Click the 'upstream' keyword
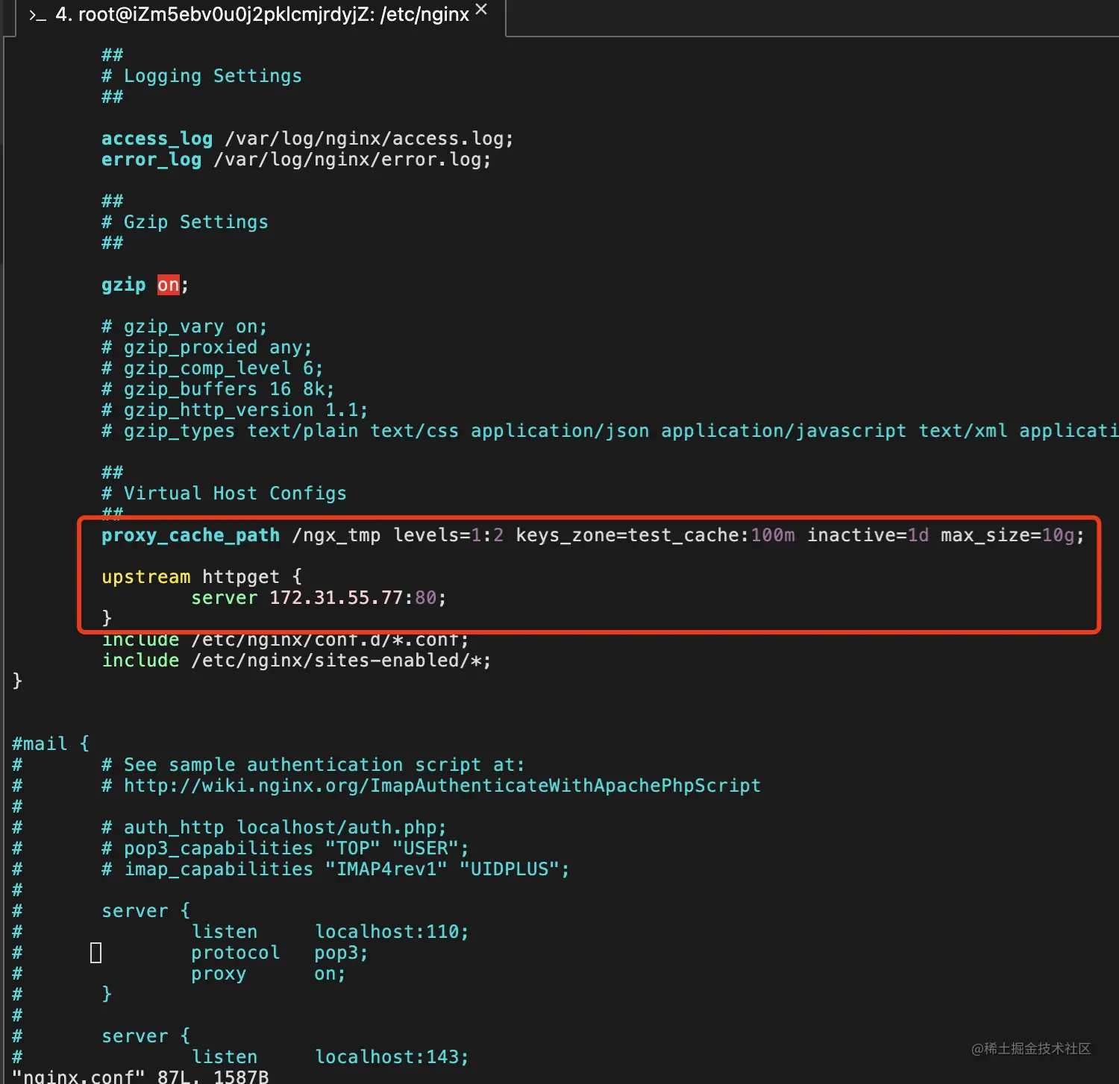1119x1084 pixels. (x=146, y=577)
